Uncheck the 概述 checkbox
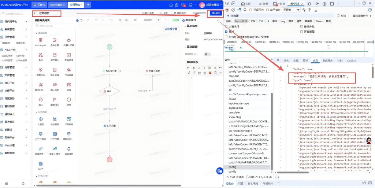The image size is (375, 188). coord(227,32)
